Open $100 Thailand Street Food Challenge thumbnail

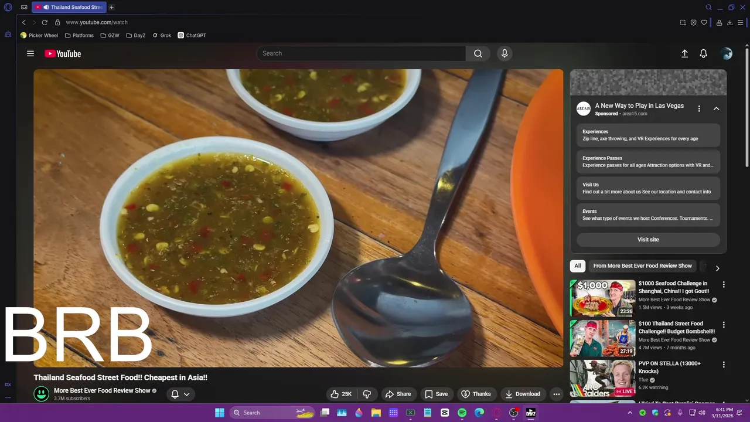click(602, 338)
